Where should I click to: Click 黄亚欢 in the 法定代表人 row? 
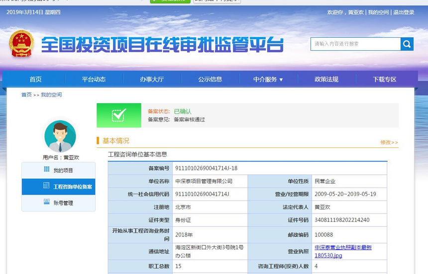(x=322, y=207)
